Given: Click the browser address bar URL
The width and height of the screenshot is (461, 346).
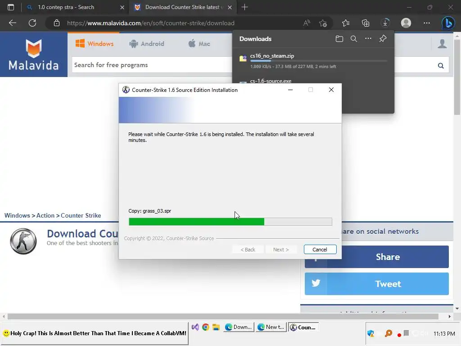Looking at the screenshot, I should click(150, 23).
